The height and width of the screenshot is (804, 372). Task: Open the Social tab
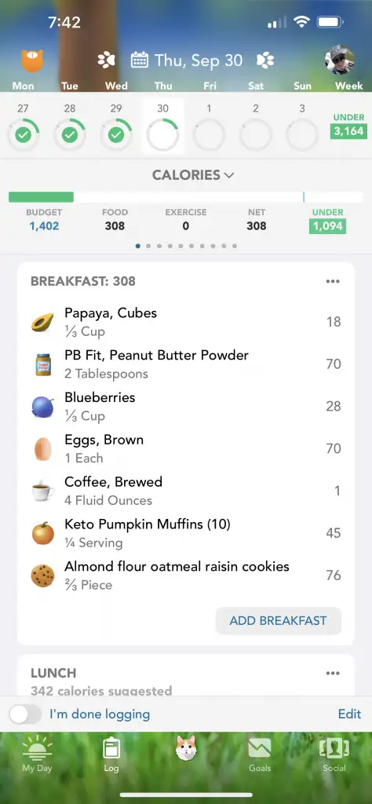[334, 755]
